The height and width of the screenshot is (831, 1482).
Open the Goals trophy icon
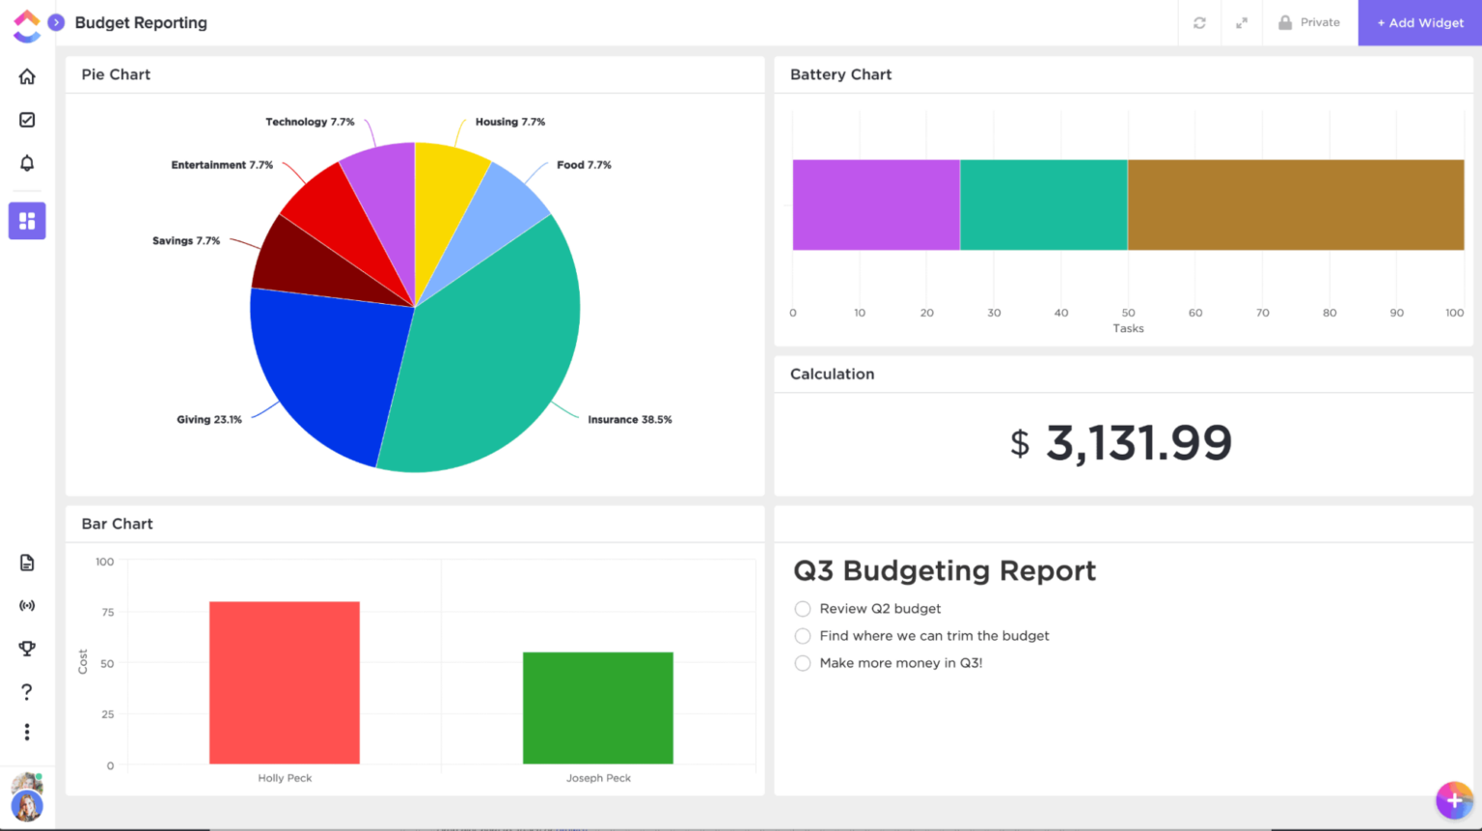pyautogui.click(x=27, y=648)
